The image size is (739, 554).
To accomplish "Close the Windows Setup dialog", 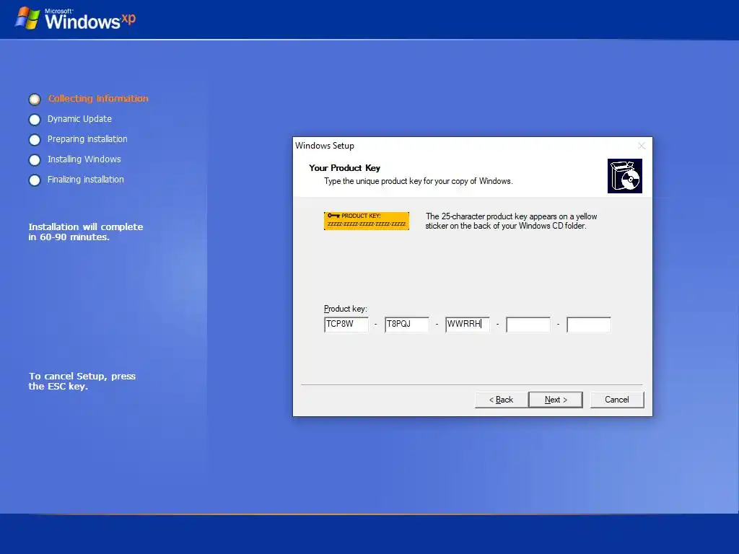I will [642, 146].
